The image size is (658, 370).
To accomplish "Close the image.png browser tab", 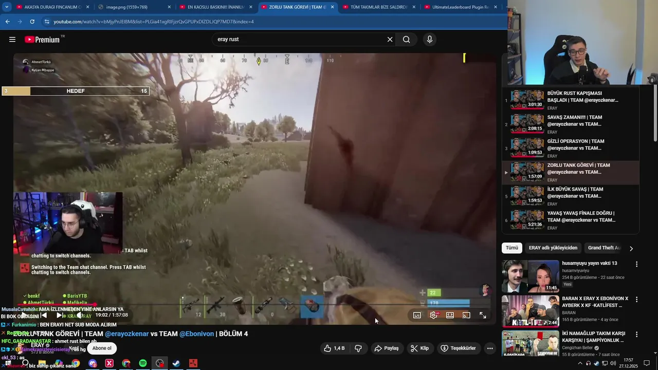I will (x=169, y=7).
